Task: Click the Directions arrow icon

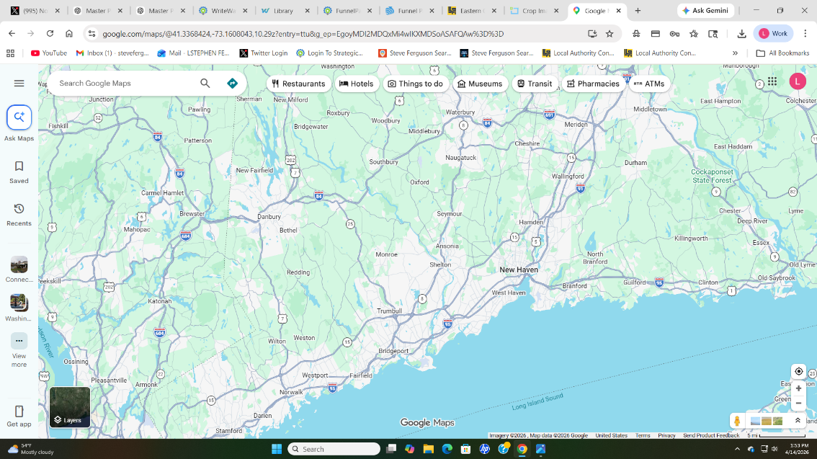Action: coord(232,84)
